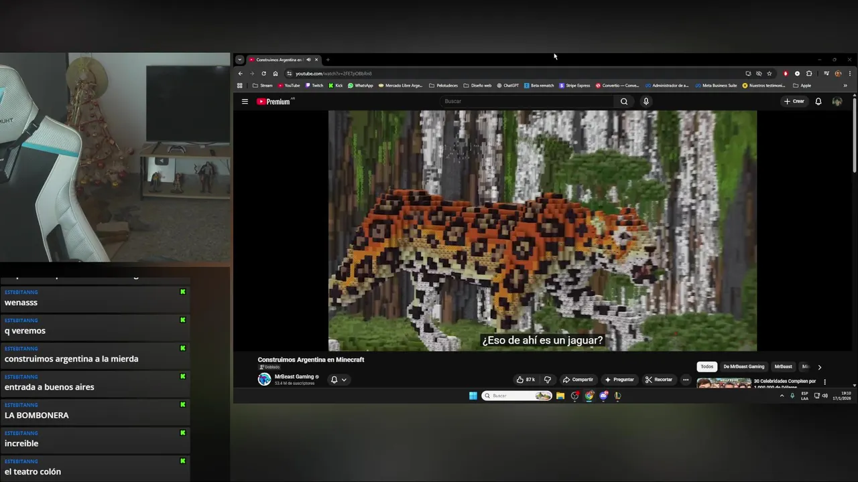Open the tab search dropdown arrow
This screenshot has width=858, height=482.
point(239,60)
